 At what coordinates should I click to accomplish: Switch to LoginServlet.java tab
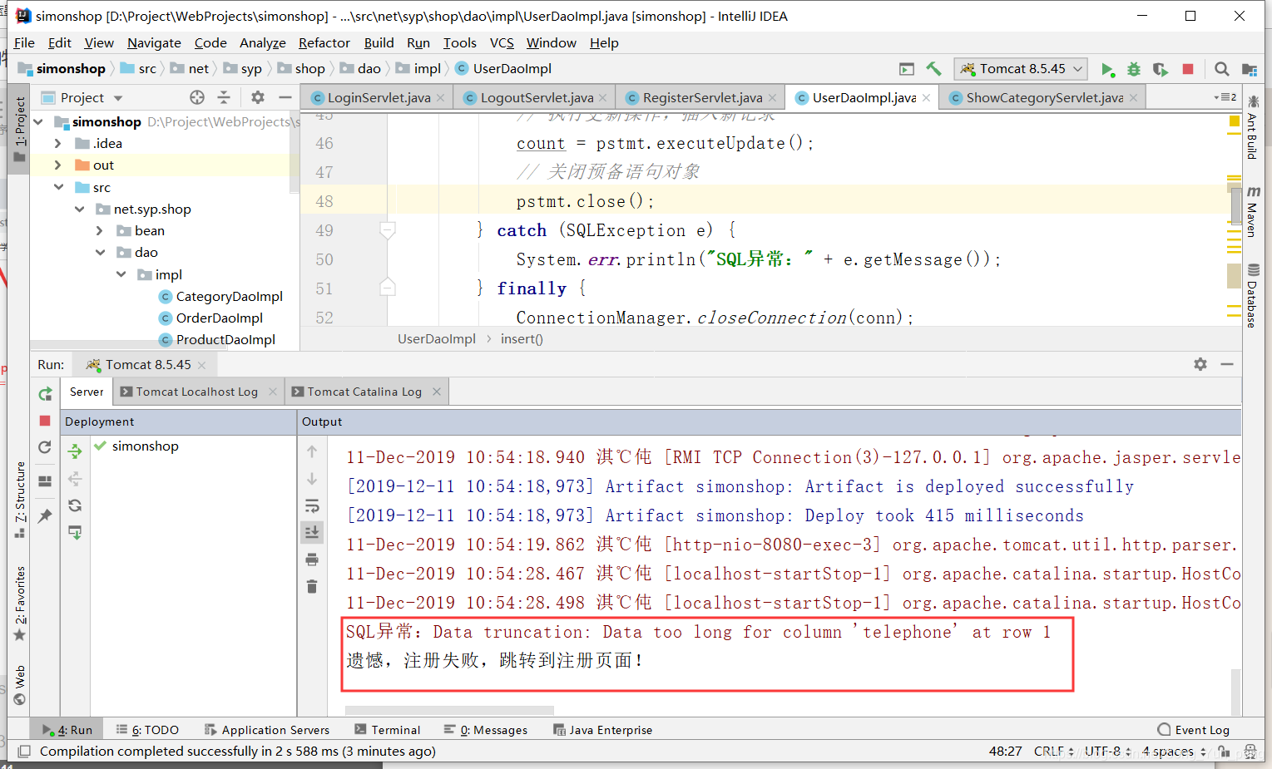379,97
